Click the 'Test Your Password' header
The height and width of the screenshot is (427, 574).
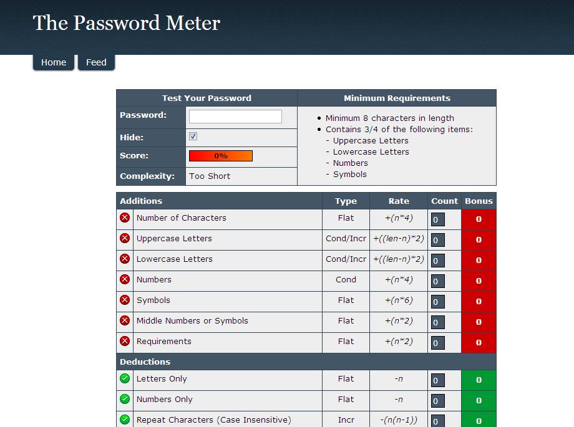tap(207, 98)
